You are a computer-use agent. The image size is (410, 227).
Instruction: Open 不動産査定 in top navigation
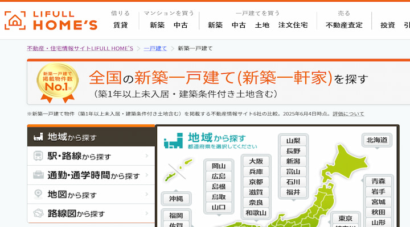pos(344,25)
